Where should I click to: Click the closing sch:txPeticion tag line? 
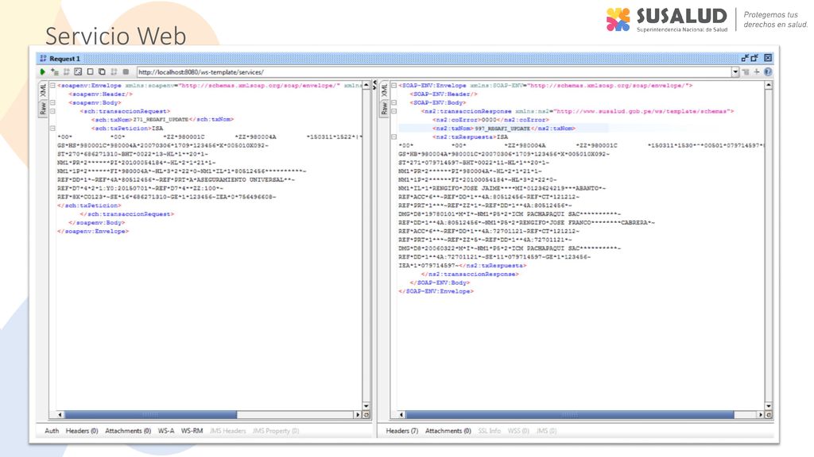point(89,205)
